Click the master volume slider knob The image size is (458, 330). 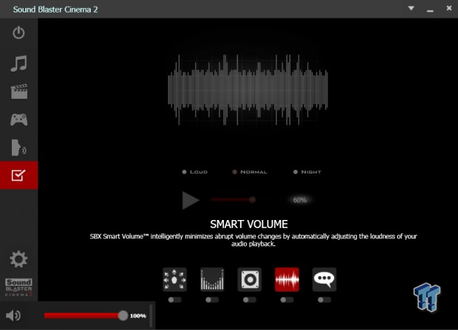(x=123, y=315)
